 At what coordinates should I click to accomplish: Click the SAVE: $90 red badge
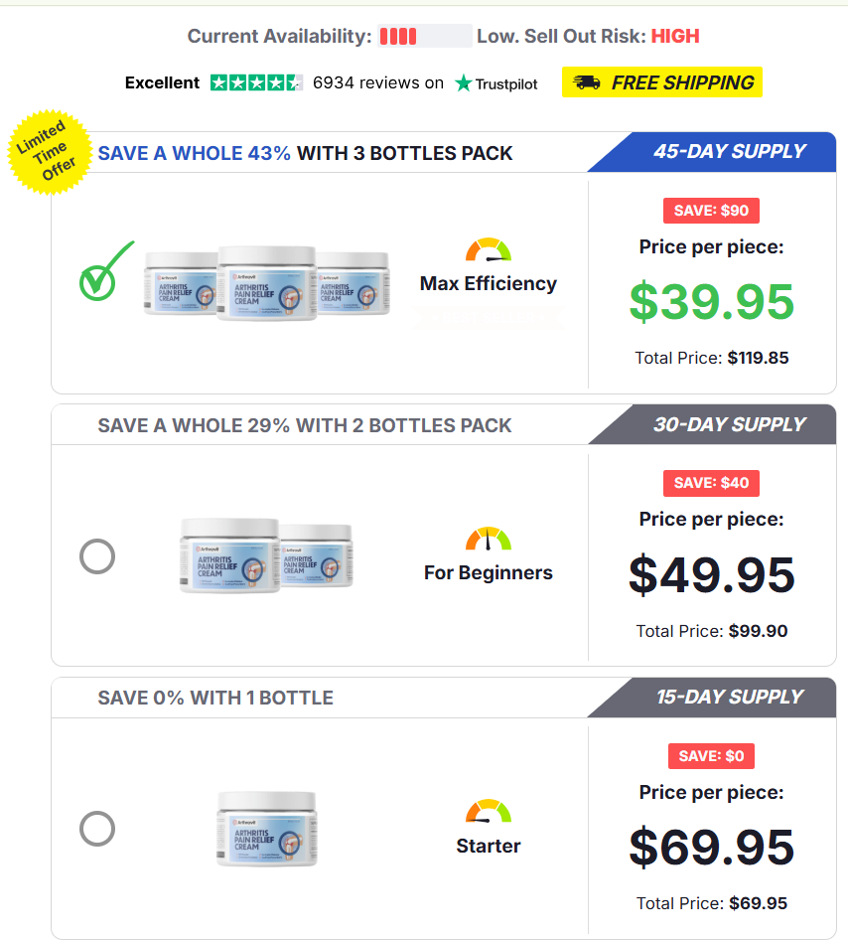[711, 211]
